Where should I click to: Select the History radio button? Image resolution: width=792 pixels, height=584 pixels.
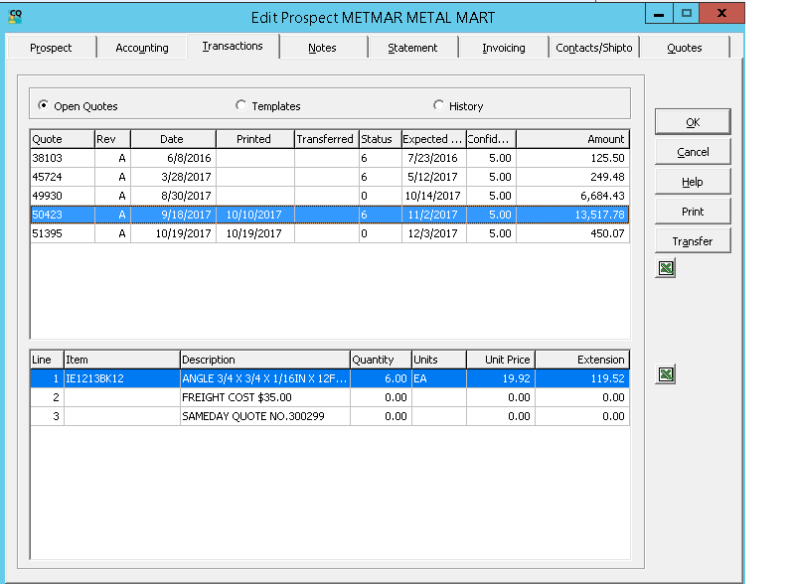click(x=439, y=106)
